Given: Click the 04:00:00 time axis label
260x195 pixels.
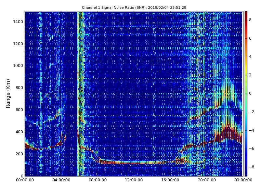Looking at the screenshot, I should pos(61,180).
